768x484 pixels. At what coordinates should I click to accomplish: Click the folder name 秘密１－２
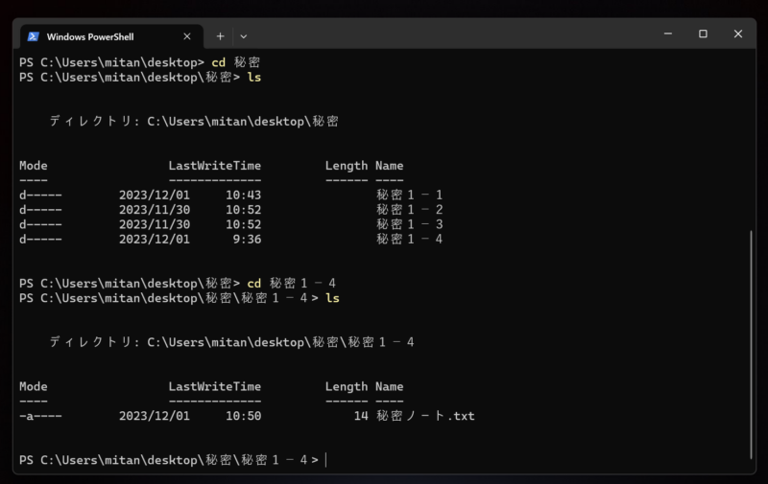(x=410, y=210)
